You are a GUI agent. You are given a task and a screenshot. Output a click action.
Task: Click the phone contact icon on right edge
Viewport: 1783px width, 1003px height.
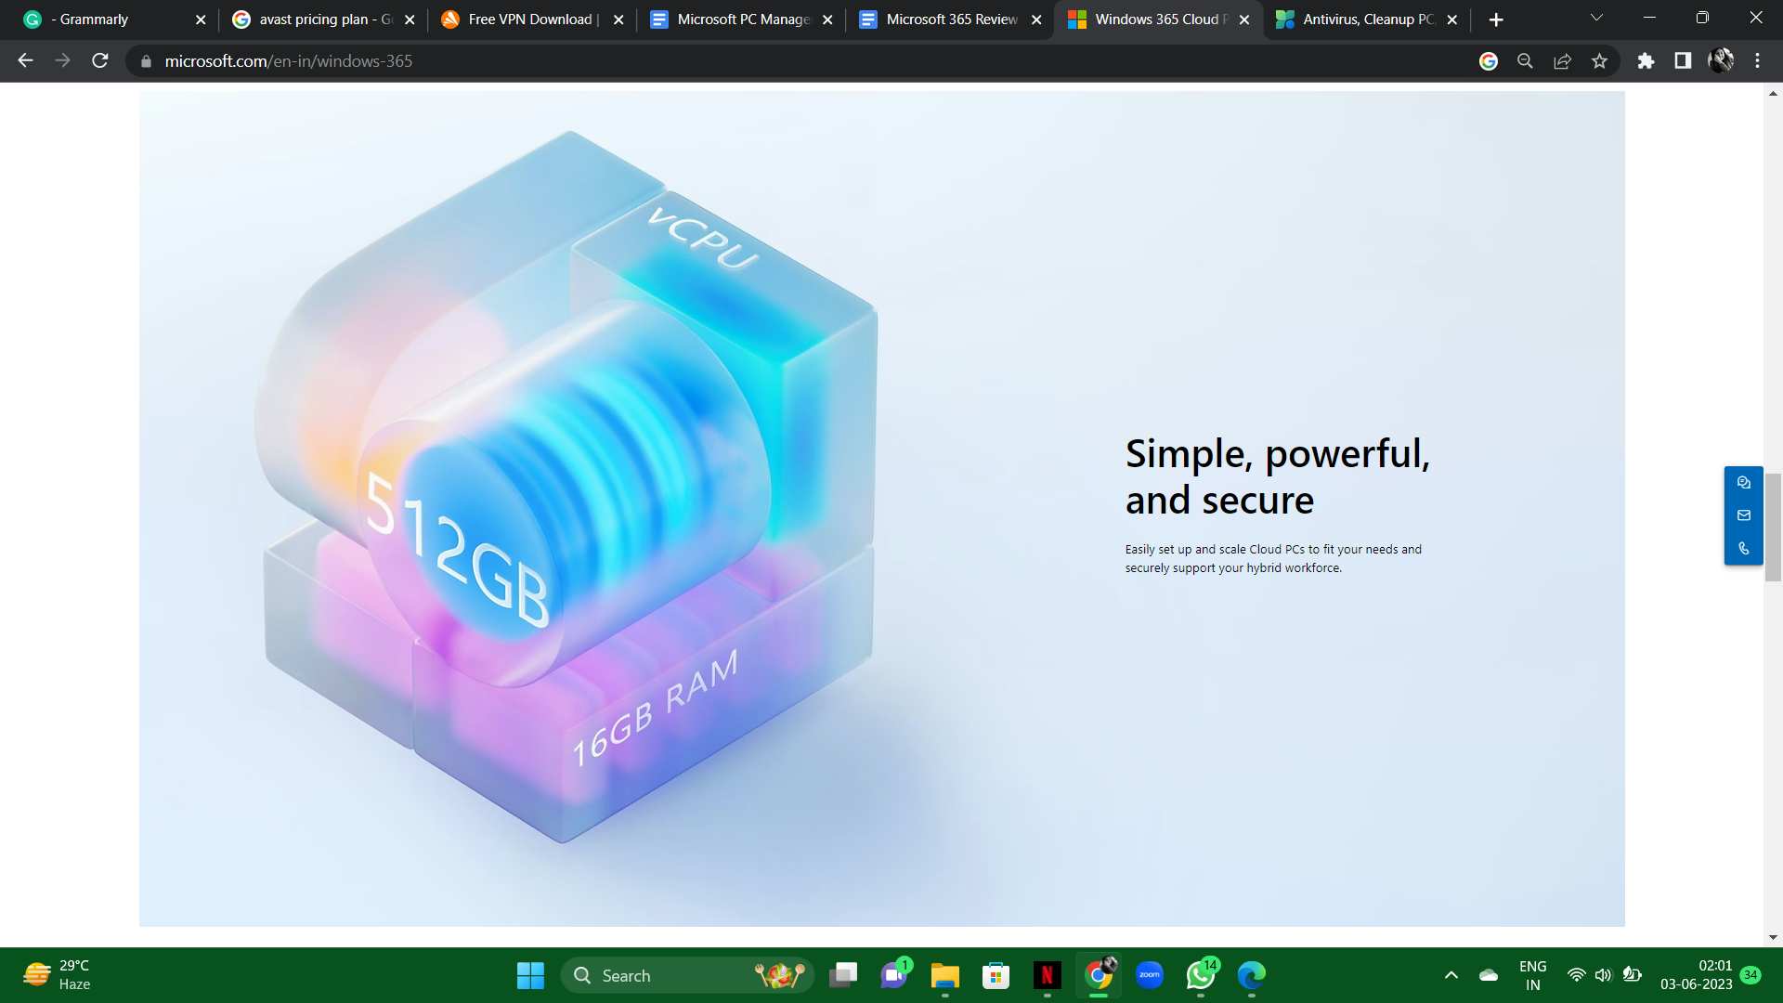(1744, 548)
